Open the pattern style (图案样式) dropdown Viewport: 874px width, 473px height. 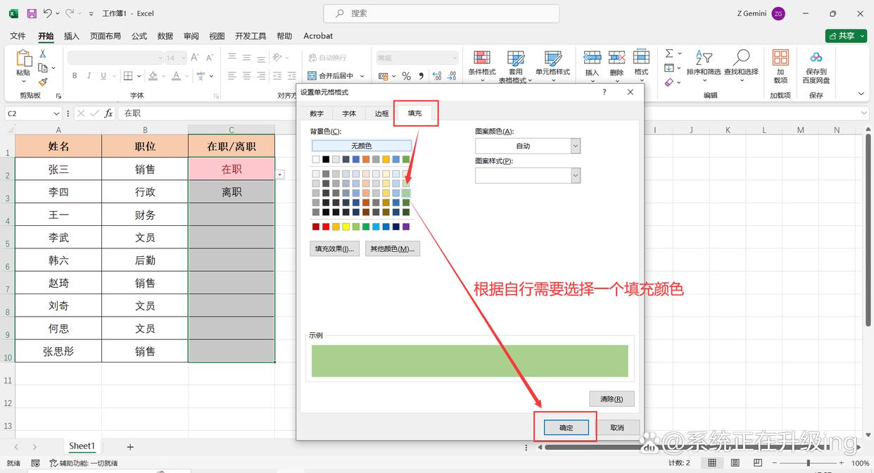click(x=576, y=175)
